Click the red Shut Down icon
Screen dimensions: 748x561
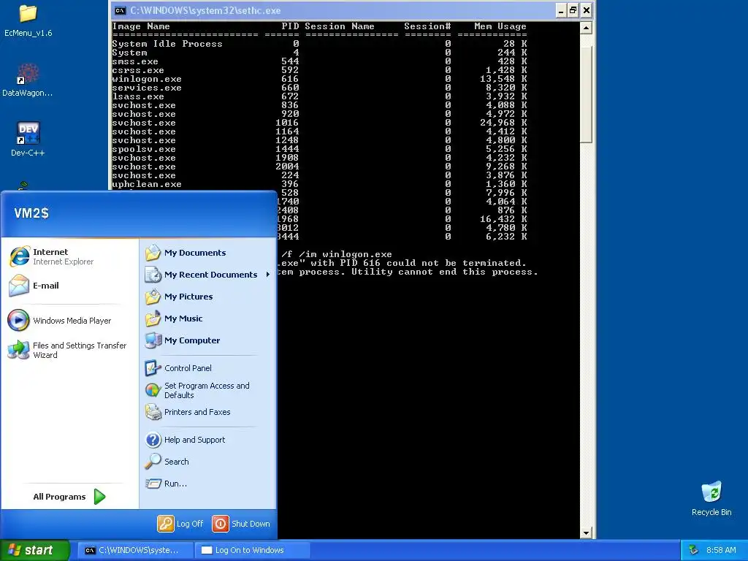(221, 524)
